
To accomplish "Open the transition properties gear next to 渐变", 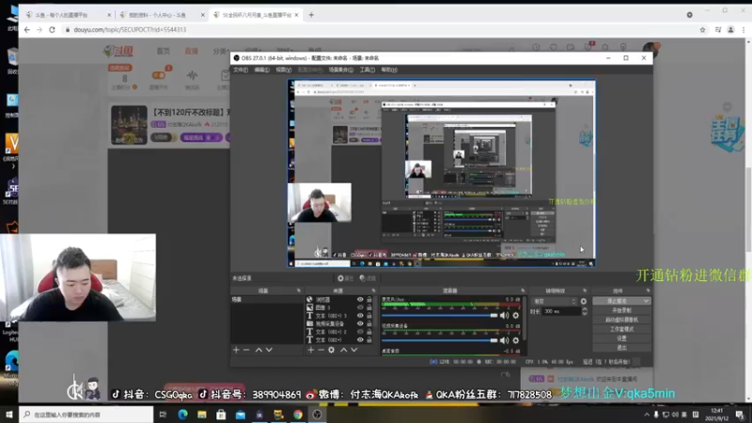I will (x=583, y=301).
